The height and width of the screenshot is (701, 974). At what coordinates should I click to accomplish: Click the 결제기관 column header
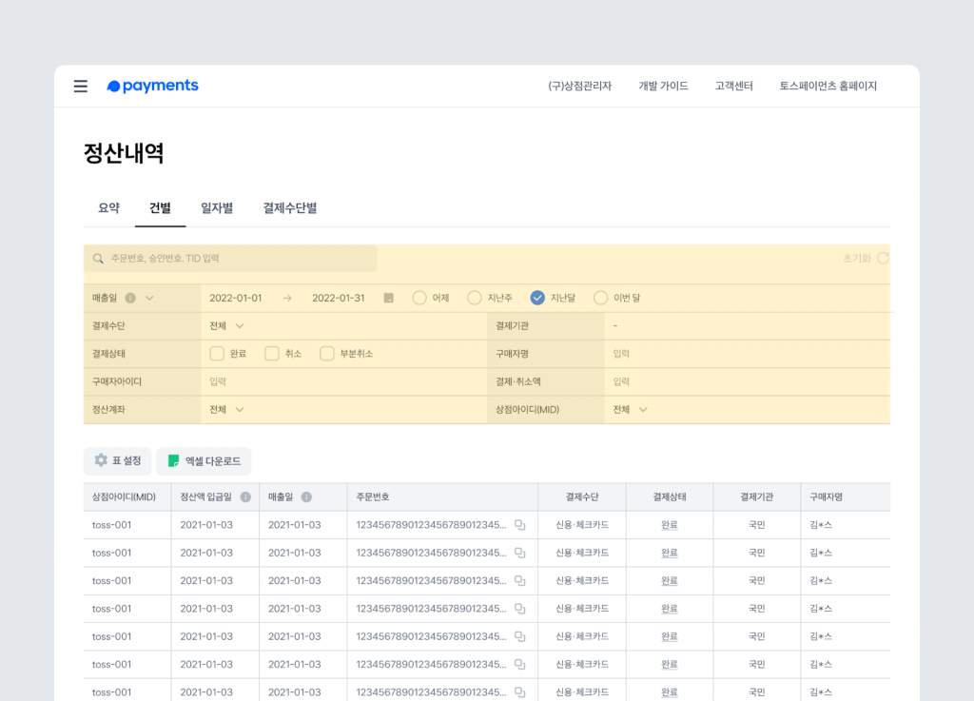tap(756, 497)
